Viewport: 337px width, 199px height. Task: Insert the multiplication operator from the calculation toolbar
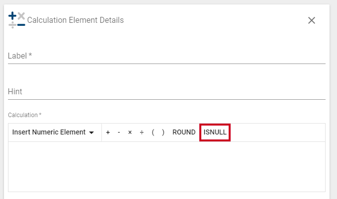coord(130,133)
